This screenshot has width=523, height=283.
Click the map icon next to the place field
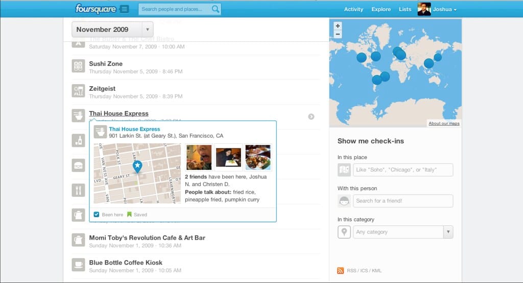tap(344, 170)
